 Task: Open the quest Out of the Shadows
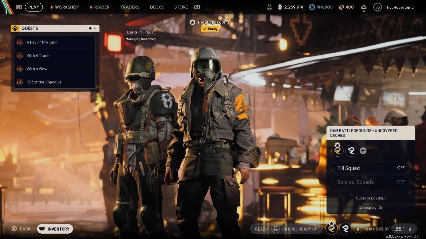(x=55, y=82)
